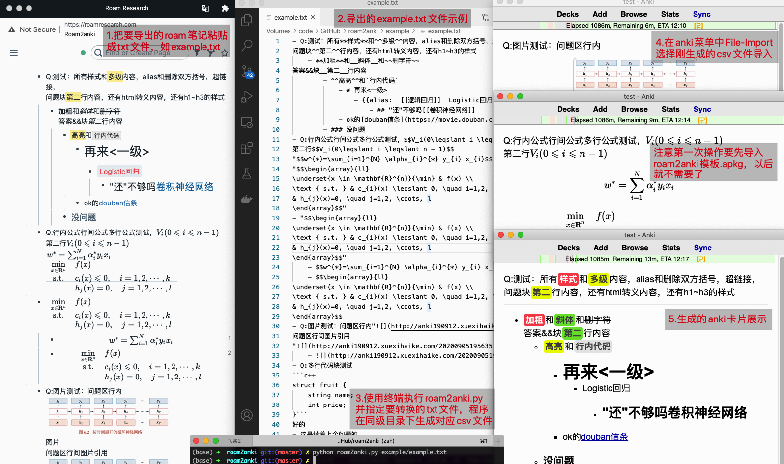Click terminal command 'python roam2anki.py example/example.txt'
Screen dimensions: 784x464
coord(379,452)
